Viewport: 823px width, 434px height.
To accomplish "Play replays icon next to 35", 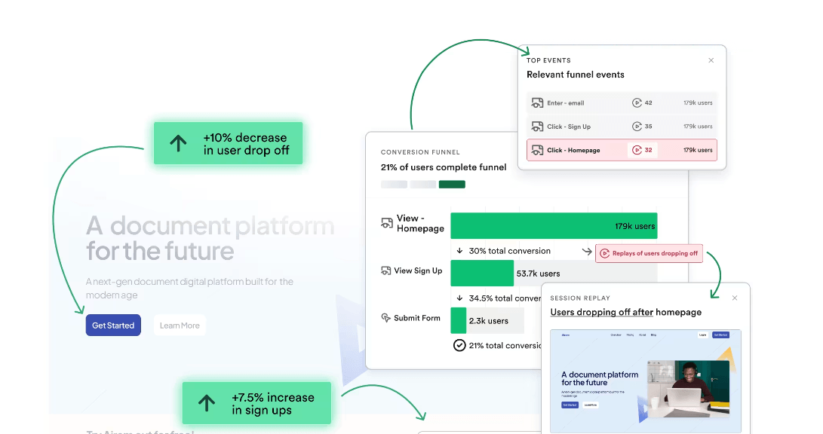I will pos(637,127).
